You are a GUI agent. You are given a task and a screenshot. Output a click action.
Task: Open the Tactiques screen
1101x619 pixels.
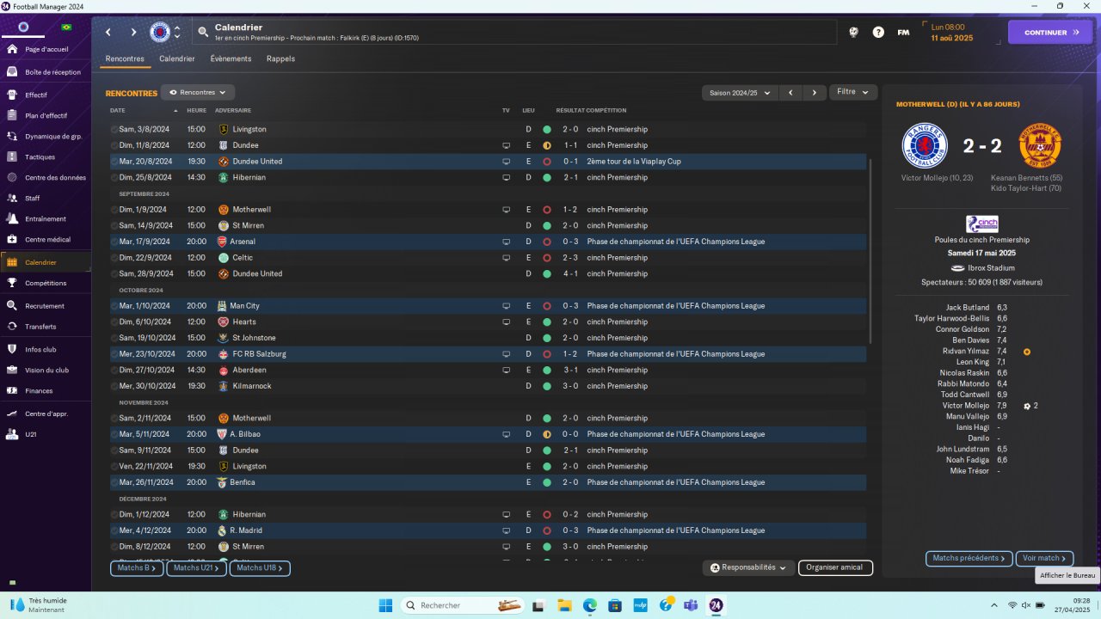click(40, 156)
